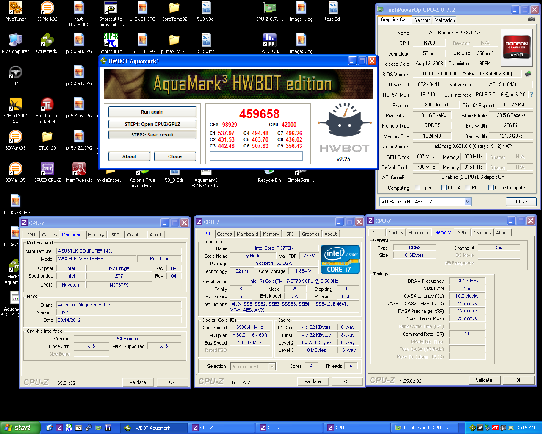Click the GPU-Z BIOS save chip icon
This screenshot has width=542, height=434.
pos(528,74)
